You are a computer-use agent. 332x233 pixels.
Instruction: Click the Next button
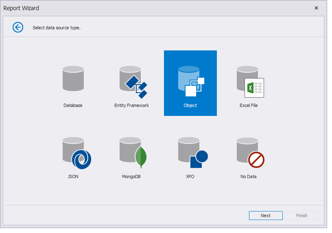pos(266,216)
